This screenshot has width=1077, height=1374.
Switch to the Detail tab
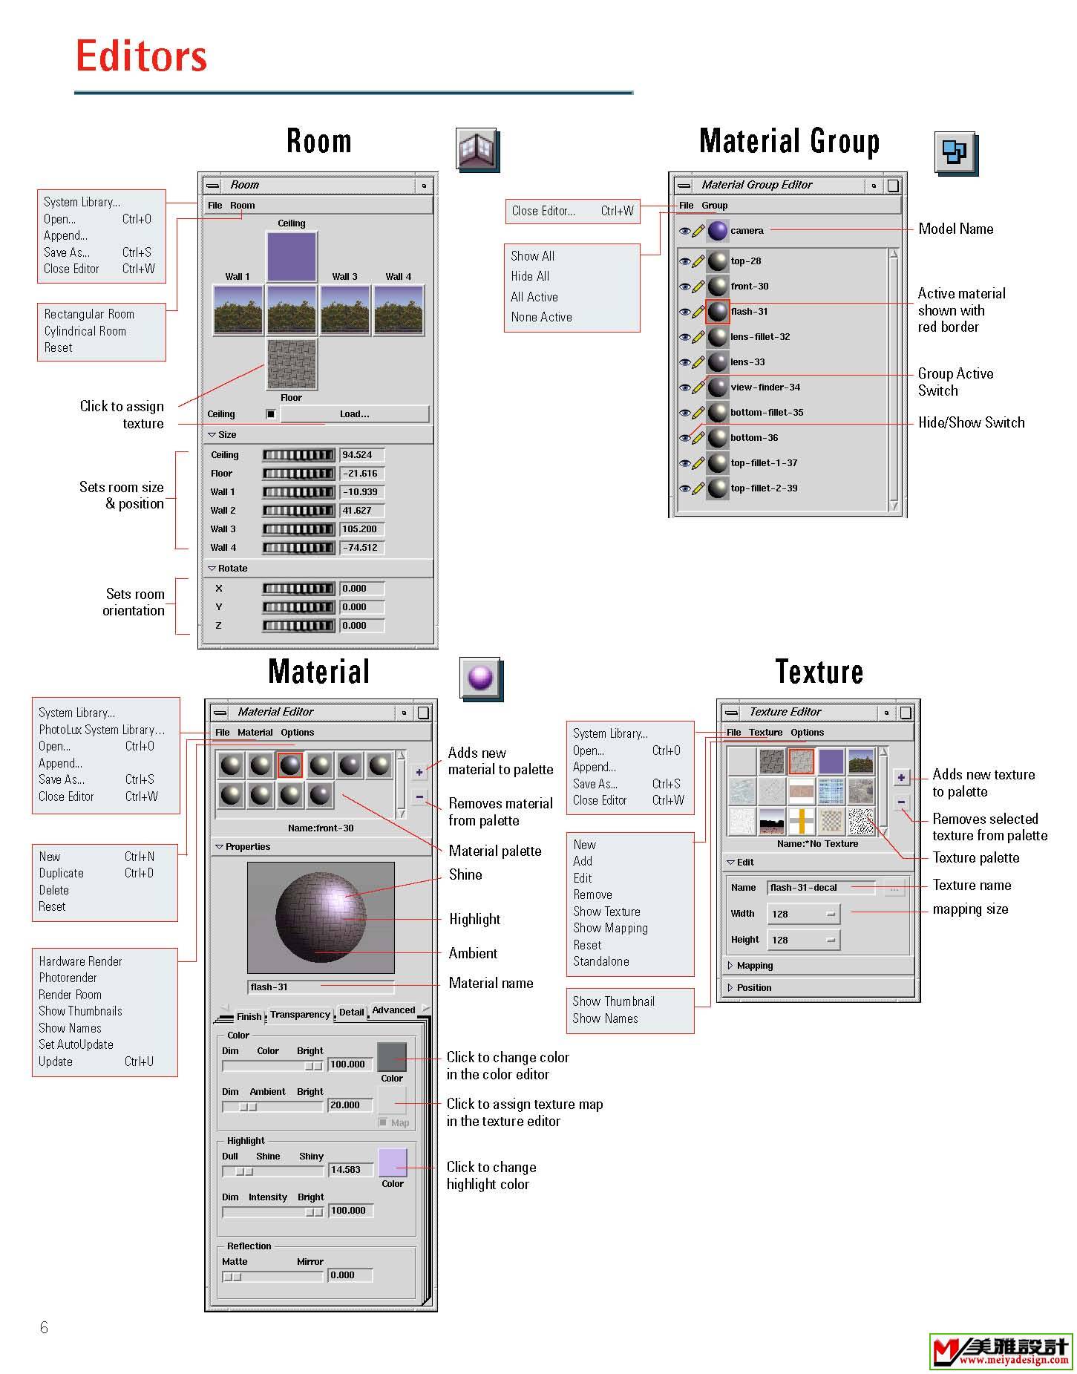point(352,1012)
